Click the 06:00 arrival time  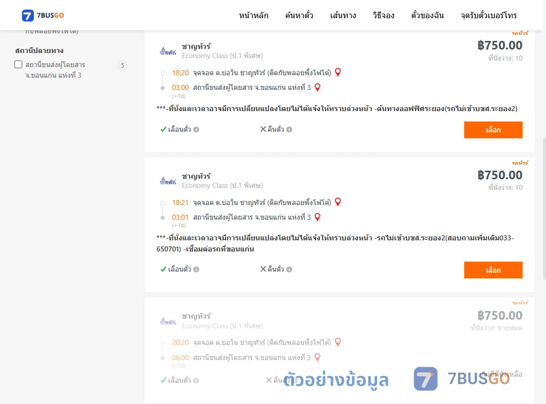pos(180,358)
